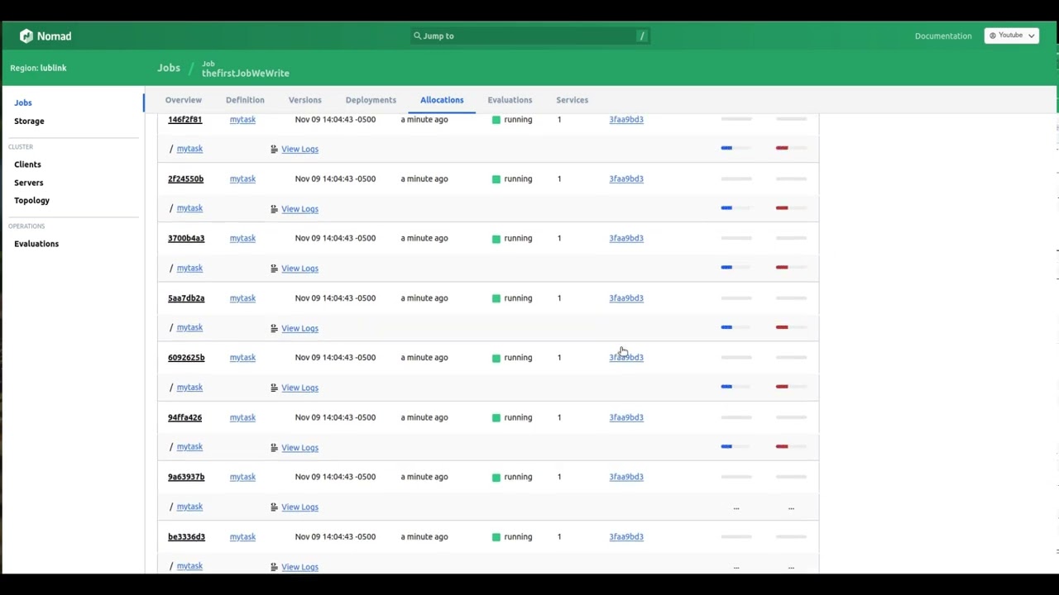Click the logs icon under allocation 5aa7db2a
Screen dimensions: 1059x595
(x=274, y=328)
